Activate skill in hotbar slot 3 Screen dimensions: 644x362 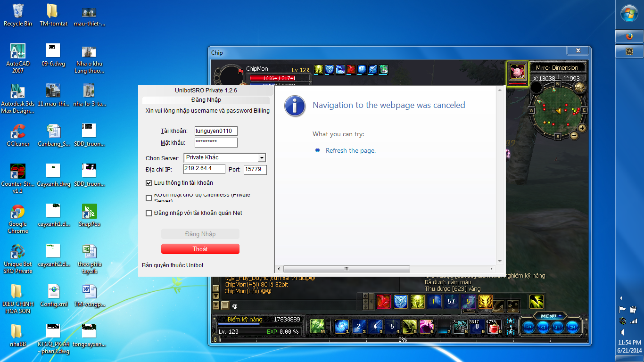click(375, 326)
